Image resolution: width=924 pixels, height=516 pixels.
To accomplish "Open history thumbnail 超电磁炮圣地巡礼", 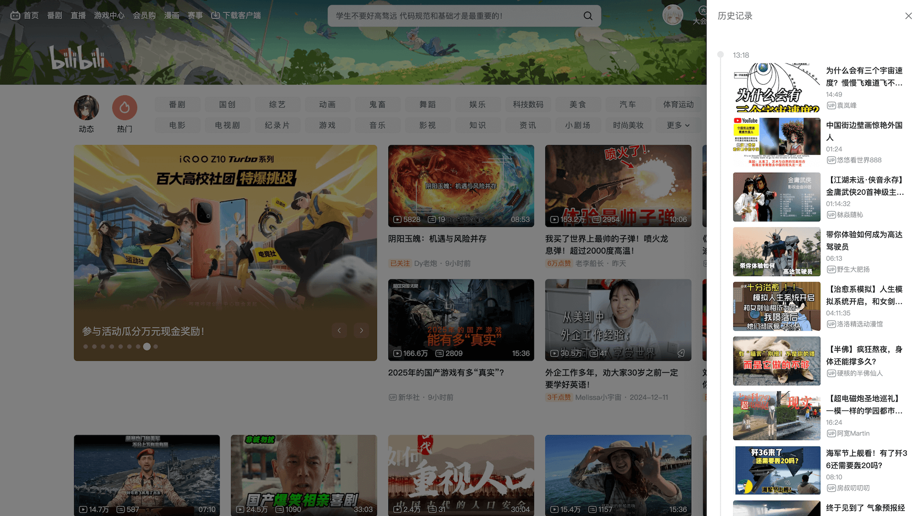I will 776,415.
